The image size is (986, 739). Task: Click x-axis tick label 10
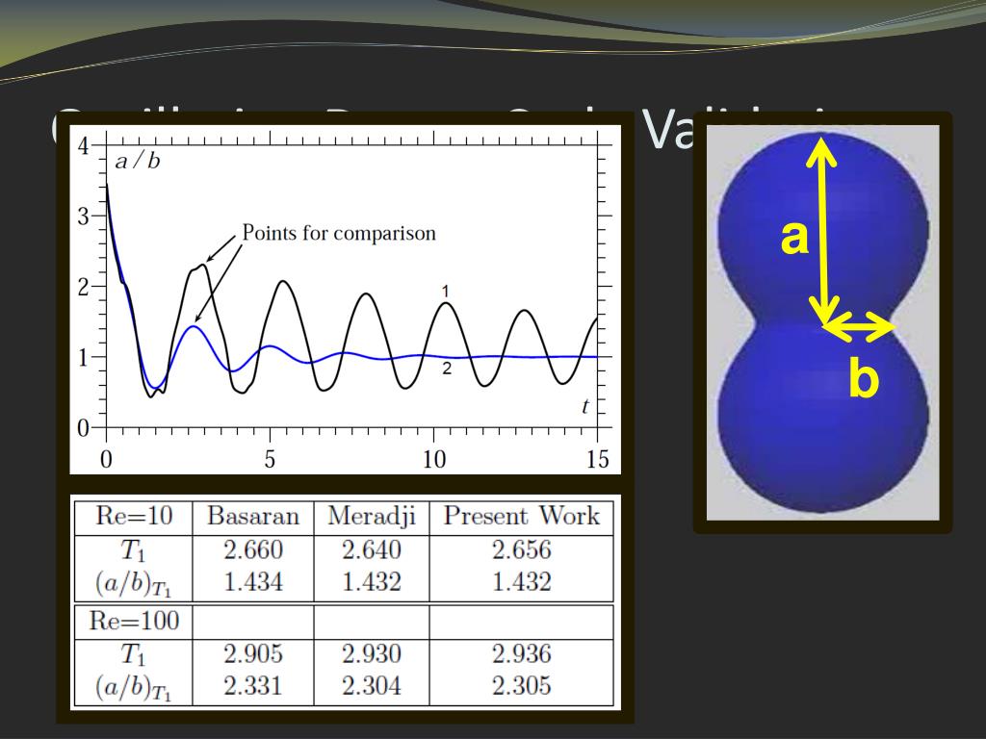(434, 459)
